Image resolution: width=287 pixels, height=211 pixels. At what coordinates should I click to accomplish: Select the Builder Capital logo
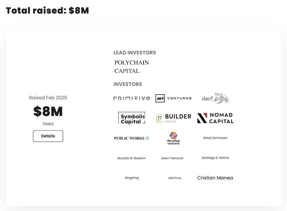coord(173,118)
